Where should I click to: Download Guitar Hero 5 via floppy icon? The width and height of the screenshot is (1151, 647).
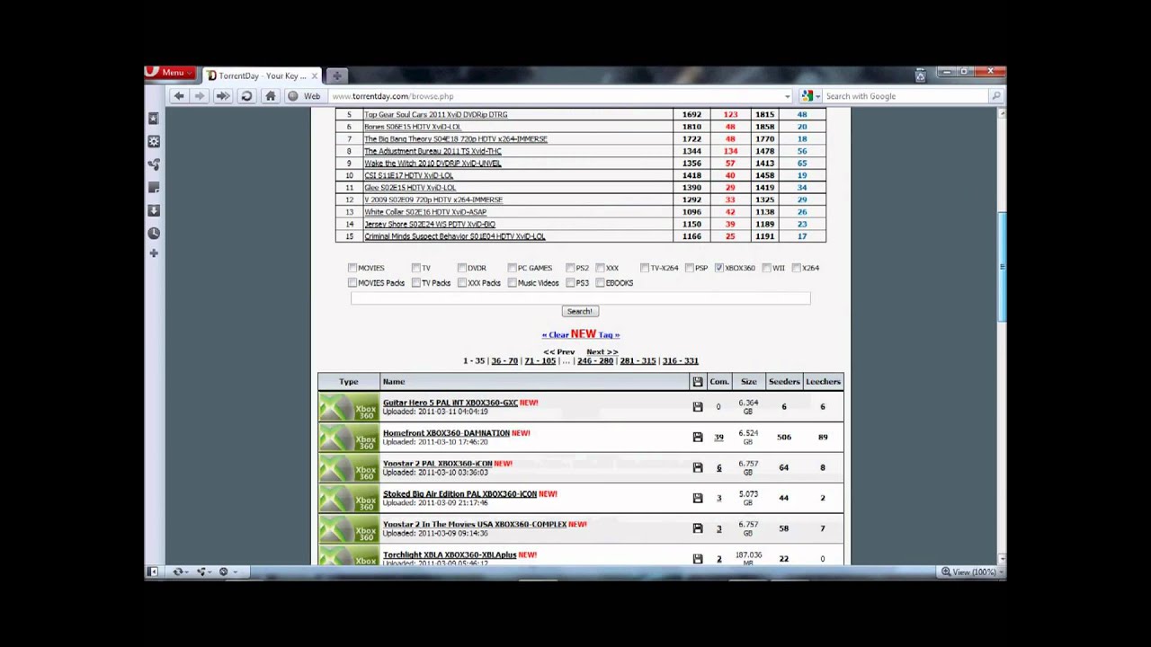698,407
